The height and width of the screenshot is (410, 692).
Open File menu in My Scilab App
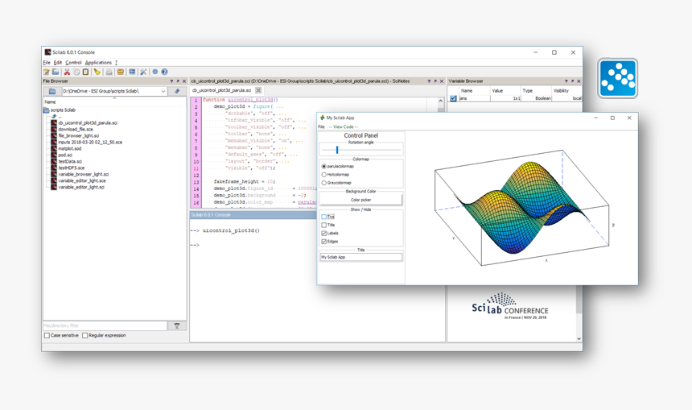pos(321,126)
